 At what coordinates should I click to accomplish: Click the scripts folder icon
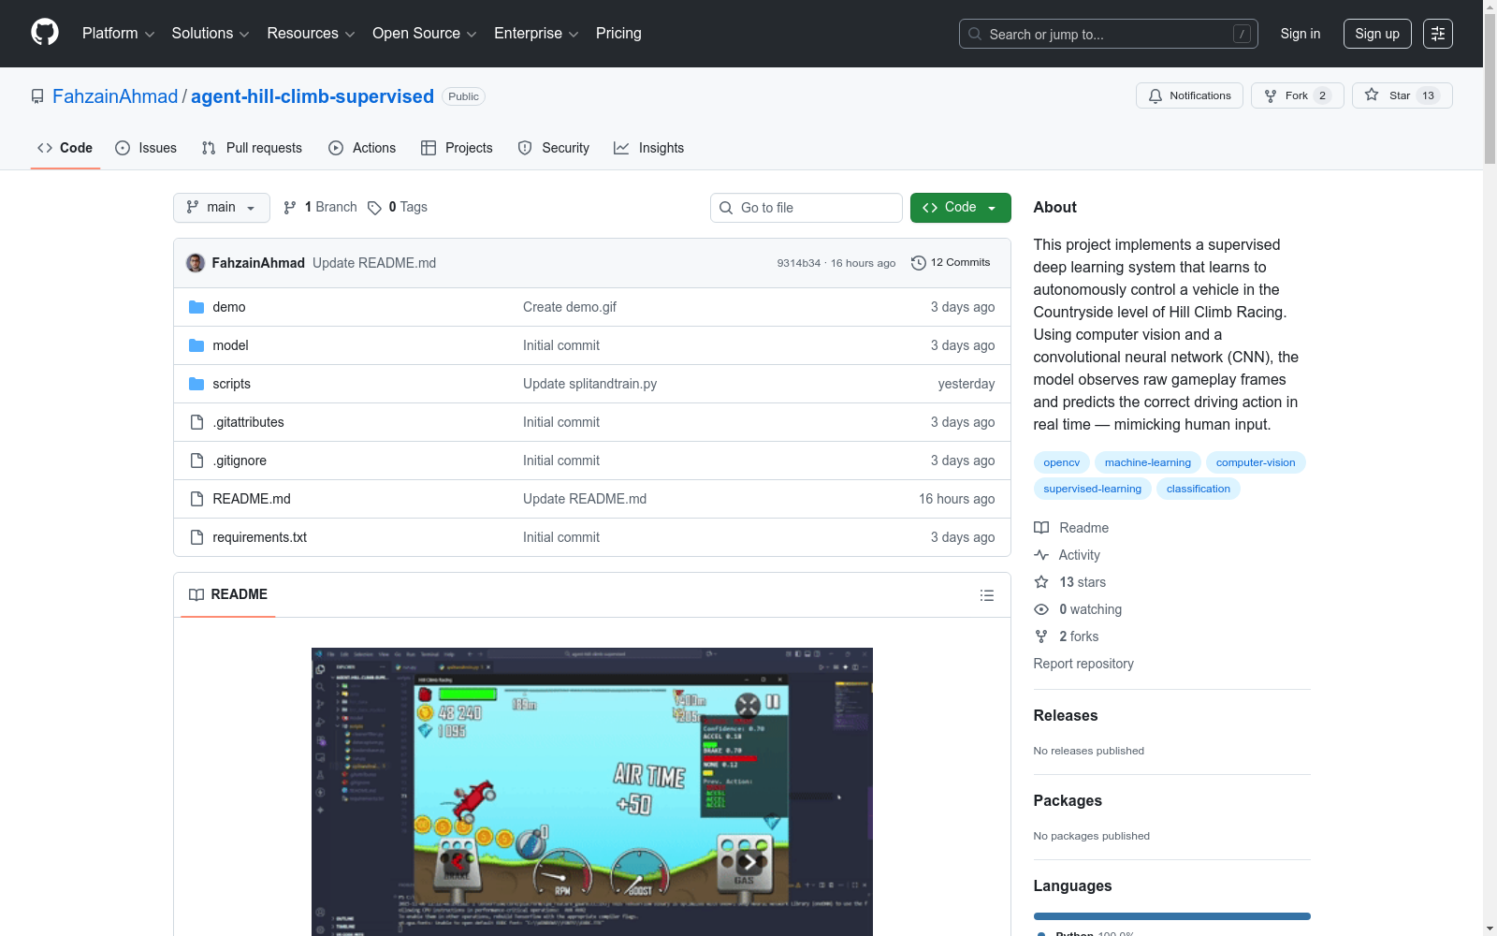[x=196, y=384]
